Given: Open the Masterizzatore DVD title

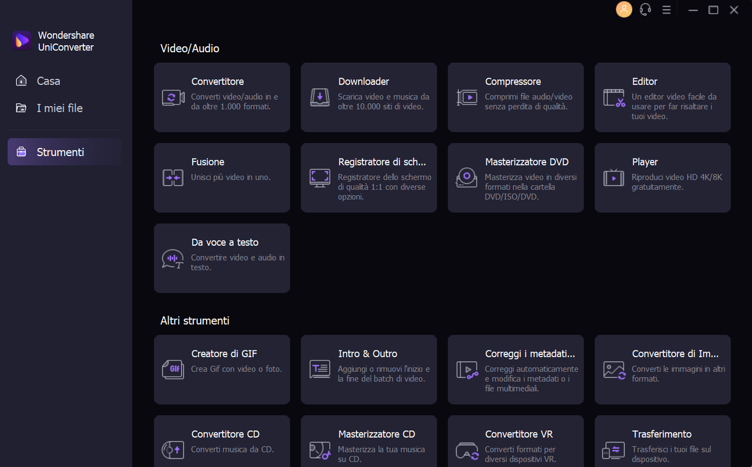Looking at the screenshot, I should (x=527, y=162).
